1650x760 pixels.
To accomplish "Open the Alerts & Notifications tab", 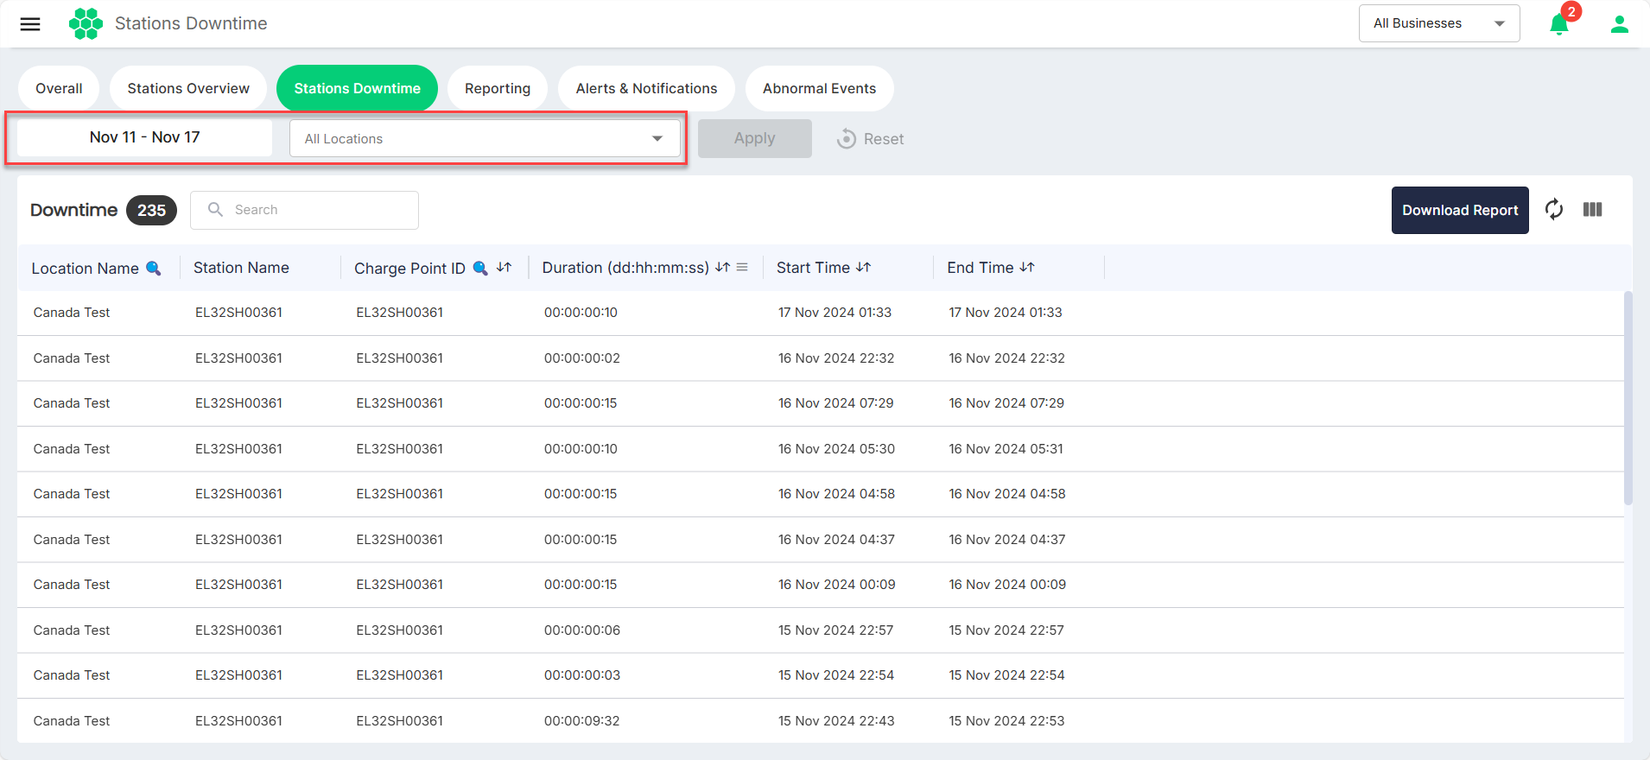I will pos(646,88).
